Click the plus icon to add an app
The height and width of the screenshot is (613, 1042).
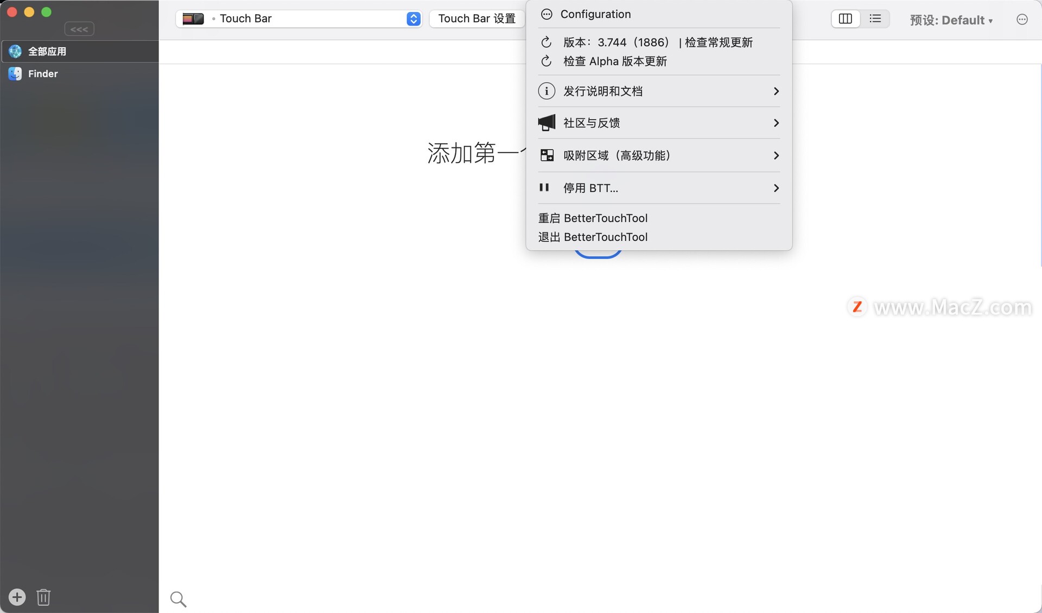click(x=17, y=597)
